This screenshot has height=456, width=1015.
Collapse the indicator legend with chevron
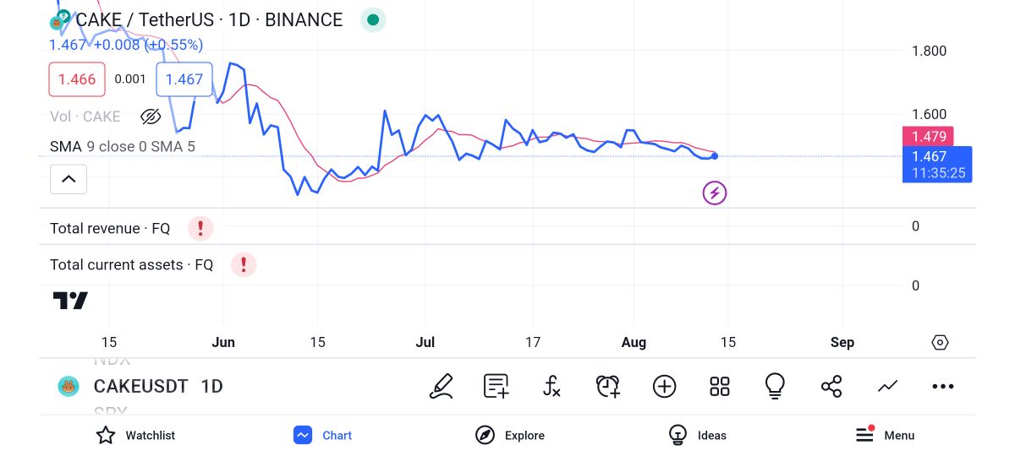click(x=69, y=179)
